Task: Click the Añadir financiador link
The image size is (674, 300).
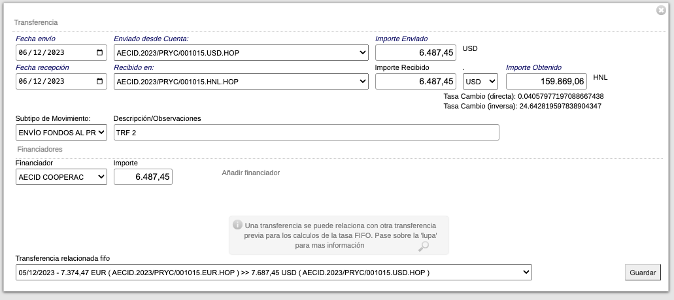Action: click(250, 173)
